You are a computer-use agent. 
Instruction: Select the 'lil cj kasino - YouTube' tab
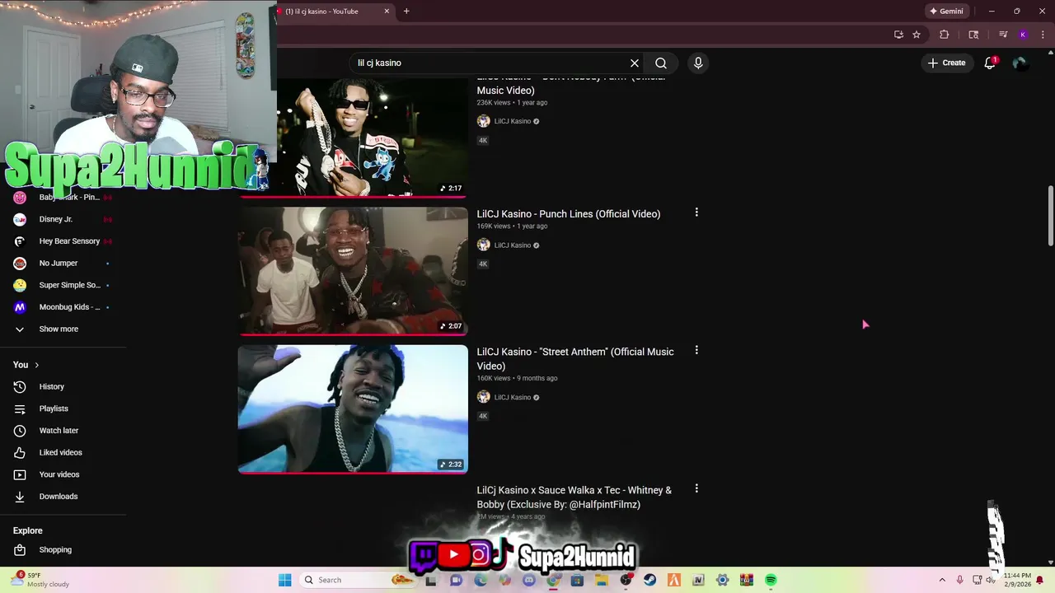tap(330, 12)
